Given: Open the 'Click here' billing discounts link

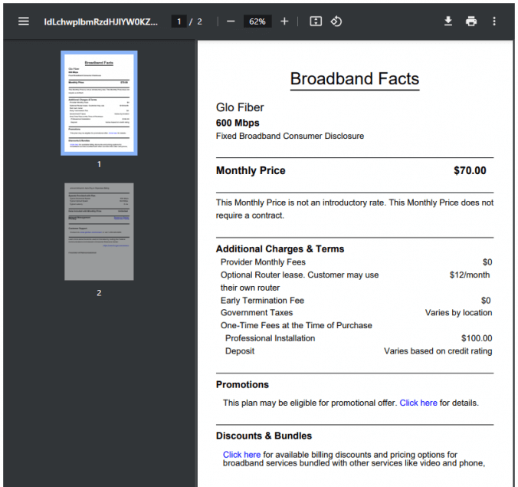Looking at the screenshot, I should point(241,455).
